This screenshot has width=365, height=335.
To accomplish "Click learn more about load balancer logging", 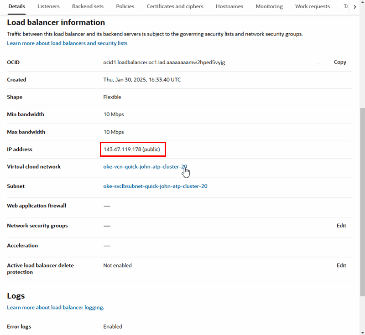I will pos(55,307).
